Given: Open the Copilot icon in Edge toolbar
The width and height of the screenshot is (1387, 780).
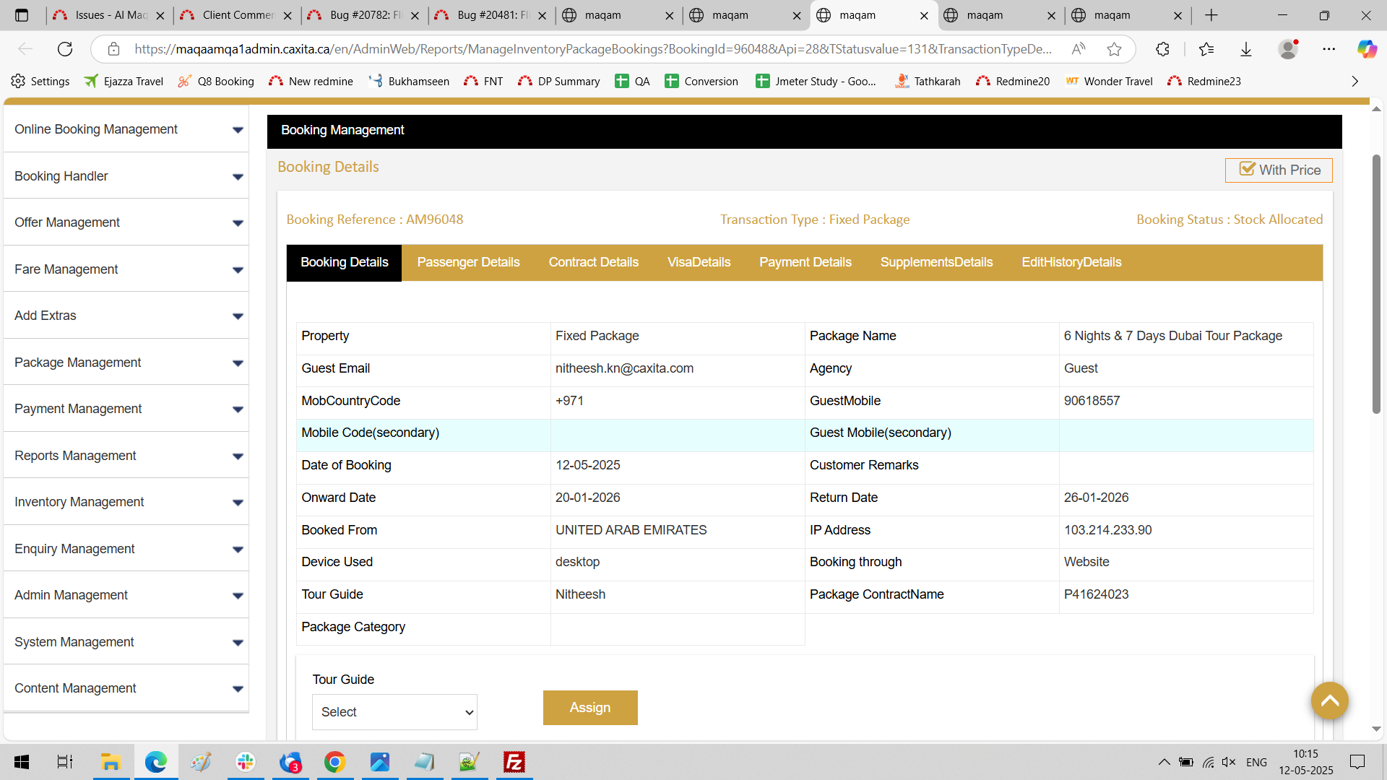Looking at the screenshot, I should point(1366,49).
